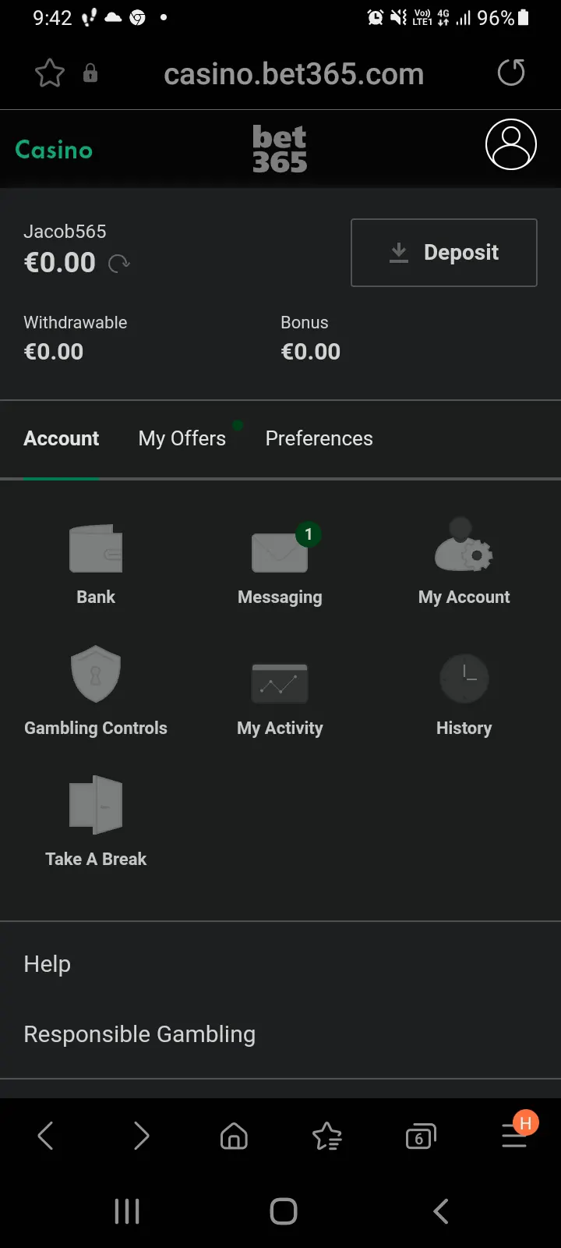Reload the page in browser
Screen dimensions: 561x1248
click(511, 73)
